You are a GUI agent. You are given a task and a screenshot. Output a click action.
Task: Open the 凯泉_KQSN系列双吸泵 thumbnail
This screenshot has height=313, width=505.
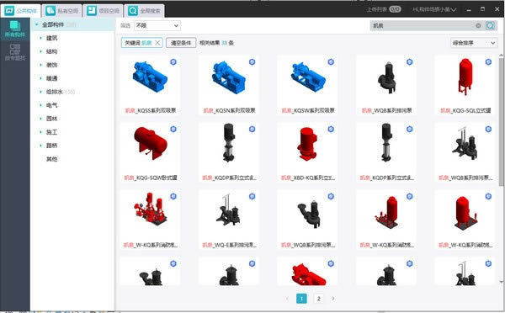[229, 77]
